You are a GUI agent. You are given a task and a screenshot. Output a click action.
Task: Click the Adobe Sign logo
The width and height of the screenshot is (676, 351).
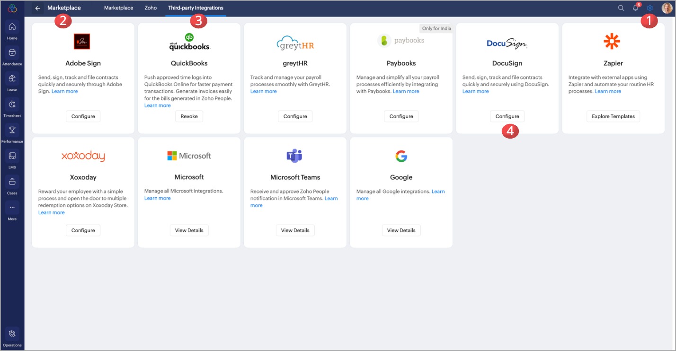coord(82,42)
